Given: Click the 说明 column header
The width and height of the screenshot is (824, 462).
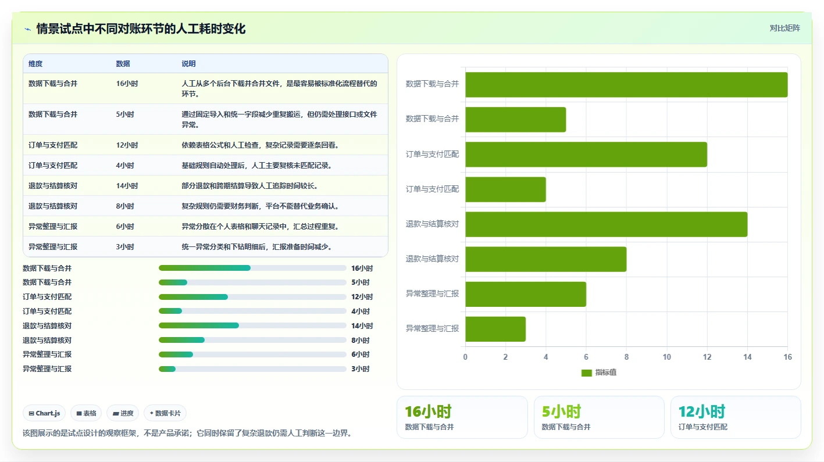Looking at the screenshot, I should click(188, 64).
